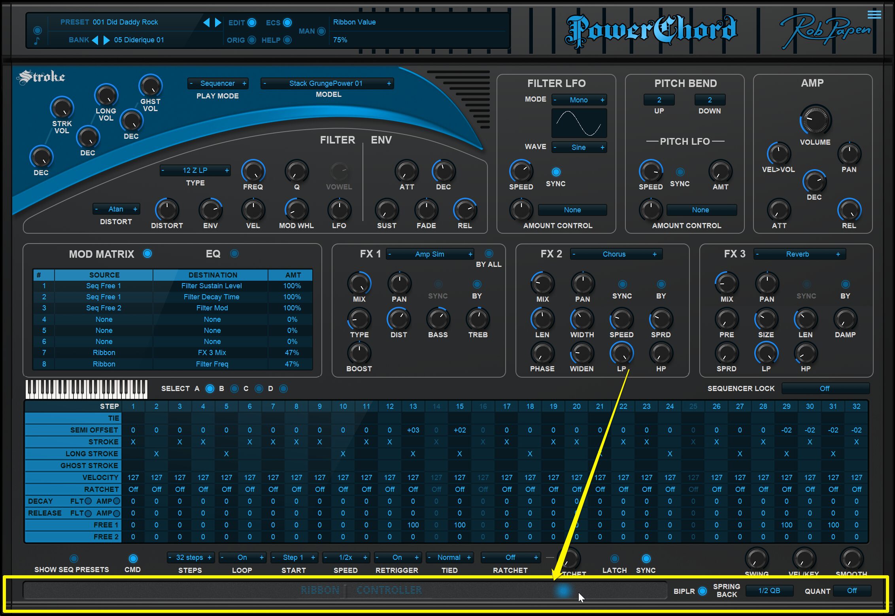Screen dimensions: 895x616
Task: Click the Pitch LFO AMT knob
Action: point(720,171)
